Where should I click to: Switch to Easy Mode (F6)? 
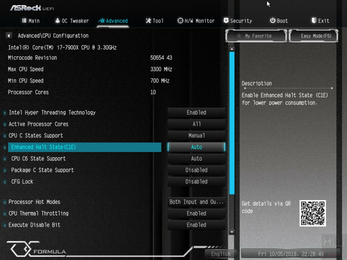(314, 36)
